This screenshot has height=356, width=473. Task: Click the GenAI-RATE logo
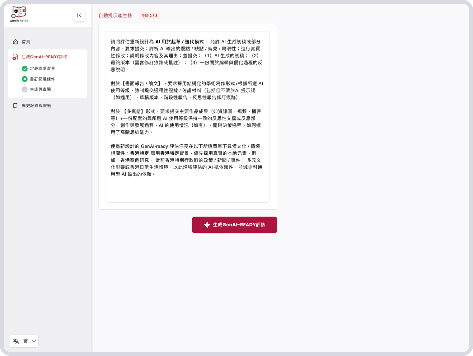coord(19,14)
